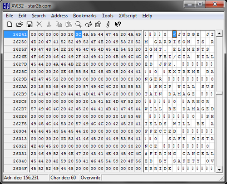Open the context Help arrow-question icon
The height and width of the screenshot is (184, 227).
[118, 24]
